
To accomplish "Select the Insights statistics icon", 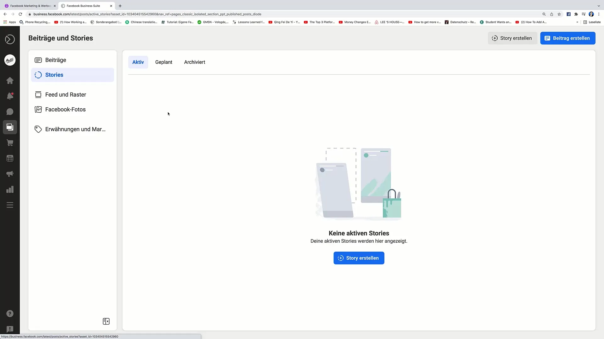I will 10,190.
